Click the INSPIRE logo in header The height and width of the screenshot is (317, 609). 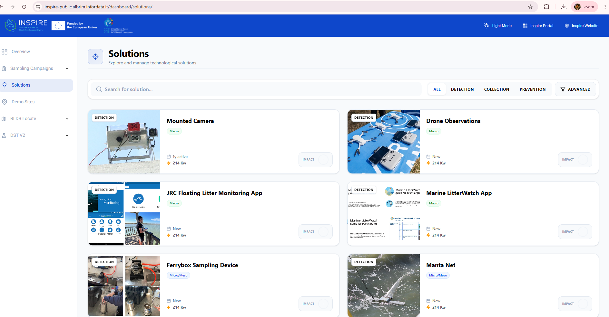click(x=26, y=25)
